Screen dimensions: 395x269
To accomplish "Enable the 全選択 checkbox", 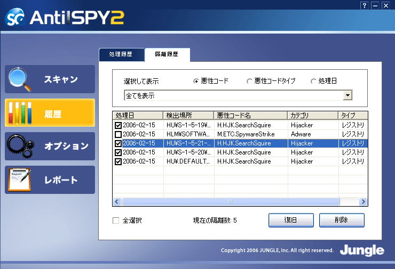I will tap(116, 221).
